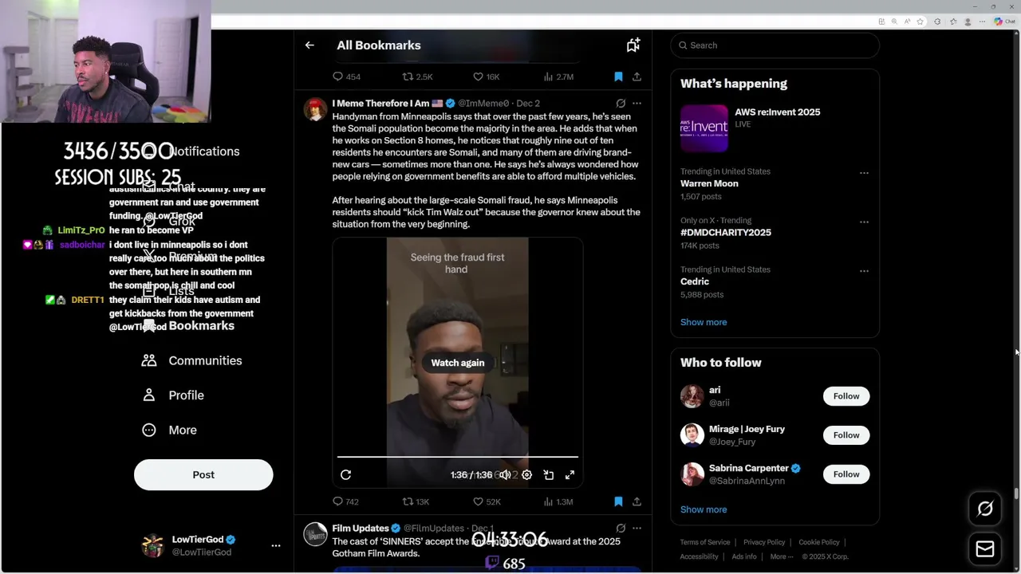
Task: Click the white Post button
Action: [x=203, y=474]
